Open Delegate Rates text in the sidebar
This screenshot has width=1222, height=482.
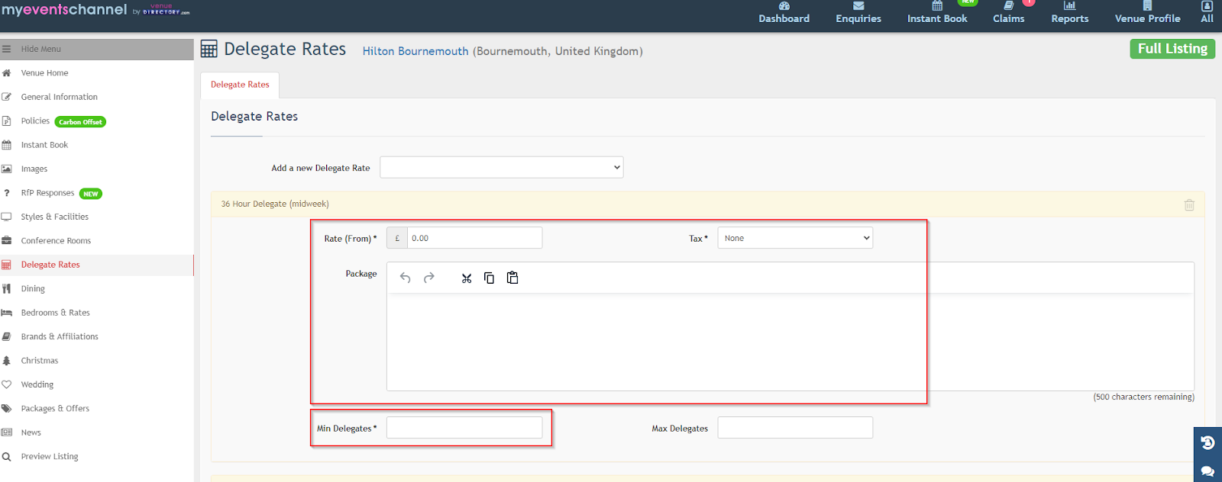coord(50,265)
